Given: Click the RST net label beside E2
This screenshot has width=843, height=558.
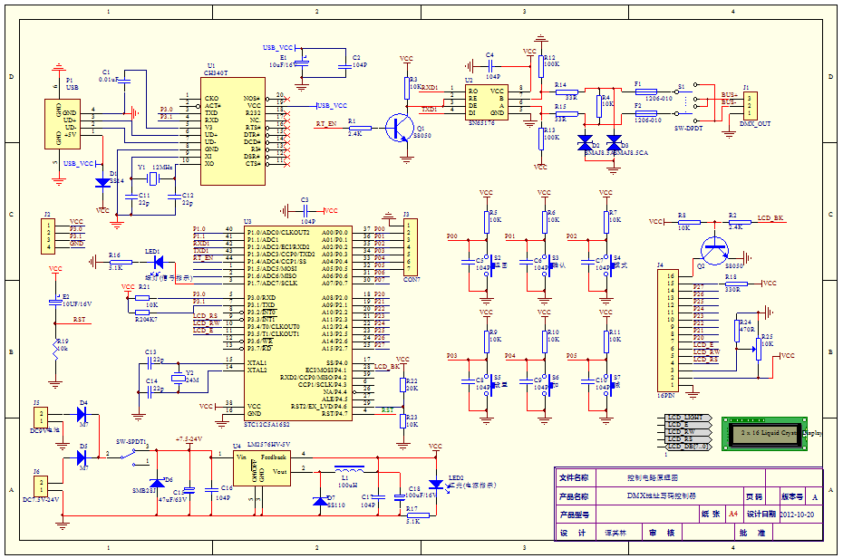Looking at the screenshot, I should pyautogui.click(x=79, y=319).
